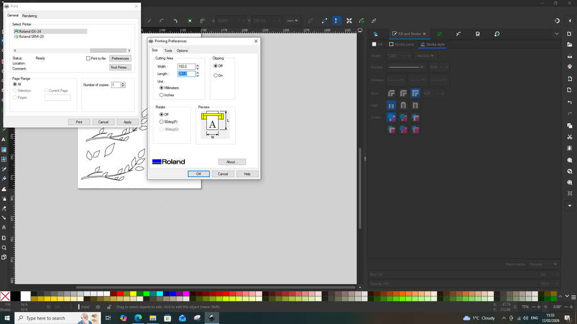Click the Duplicate/Copy icon in the command bar
The height and width of the screenshot is (324, 577).
pos(570,125)
